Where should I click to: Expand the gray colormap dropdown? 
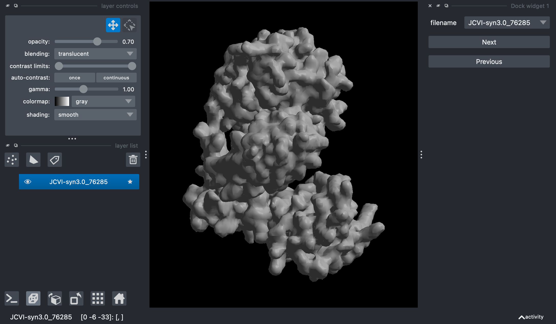(103, 101)
